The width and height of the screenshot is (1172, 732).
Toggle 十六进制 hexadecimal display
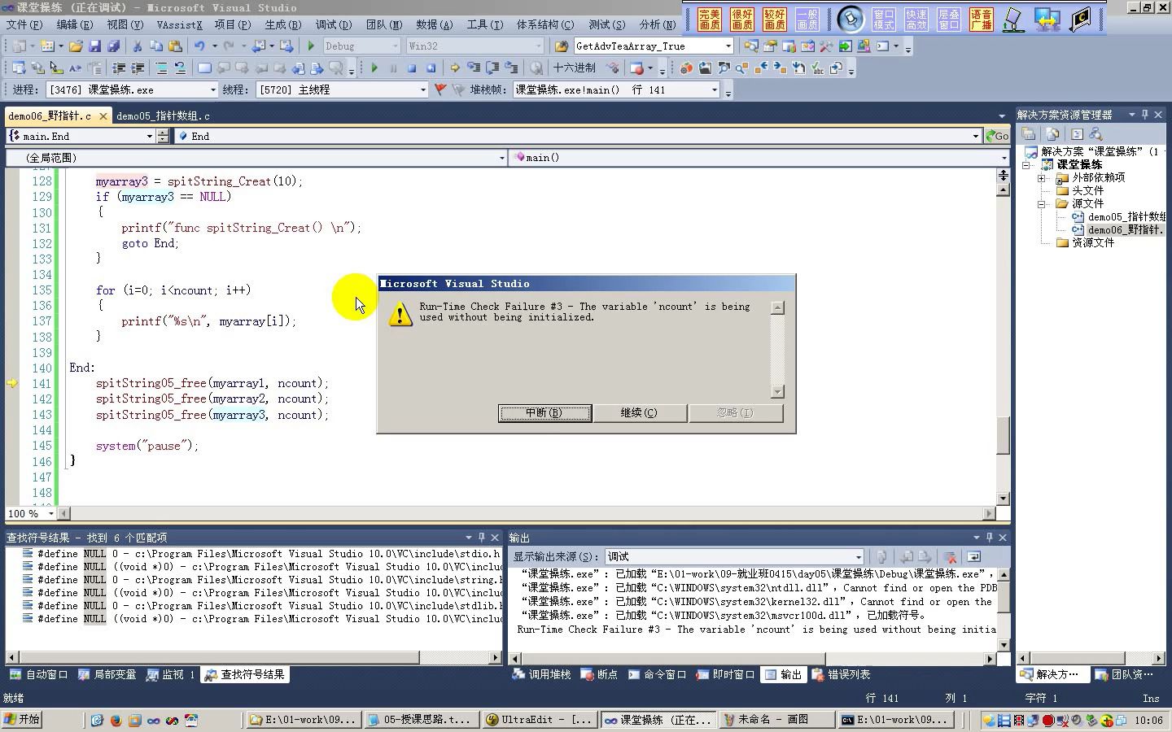tap(575, 68)
